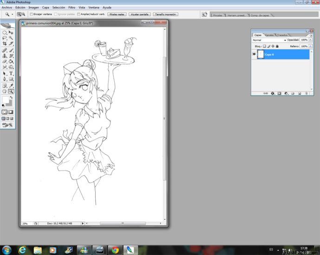Choose Zoom Out mode in options bar
Image resolution: width=320 pixels, height=255 pixels.
23,14
